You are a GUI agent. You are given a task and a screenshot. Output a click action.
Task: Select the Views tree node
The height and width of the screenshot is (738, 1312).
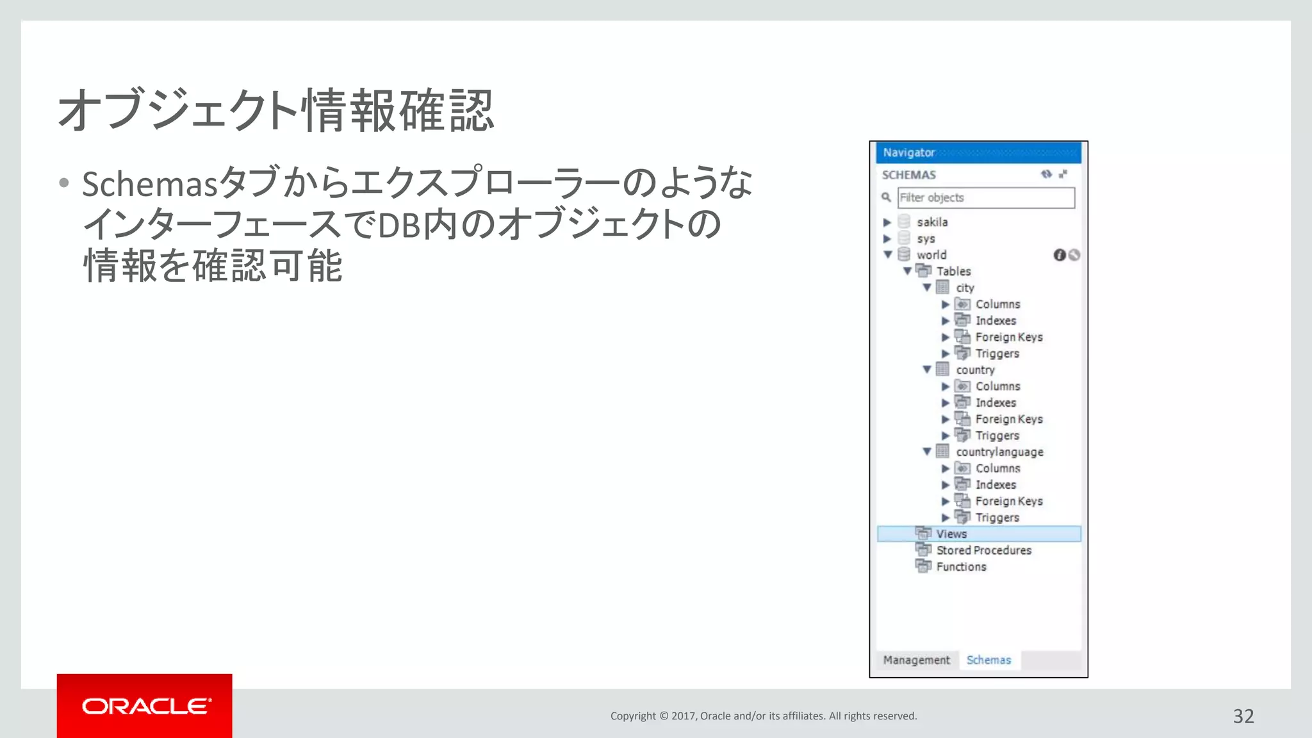(979, 534)
